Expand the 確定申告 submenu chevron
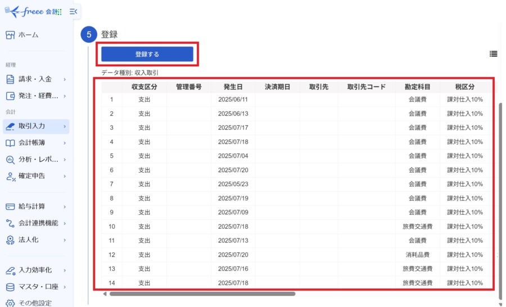The height and width of the screenshot is (307, 506). 65,176
